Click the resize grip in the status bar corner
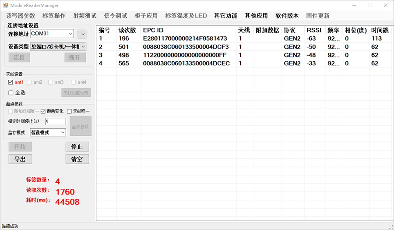The width and height of the screenshot is (394, 230). click(390, 226)
